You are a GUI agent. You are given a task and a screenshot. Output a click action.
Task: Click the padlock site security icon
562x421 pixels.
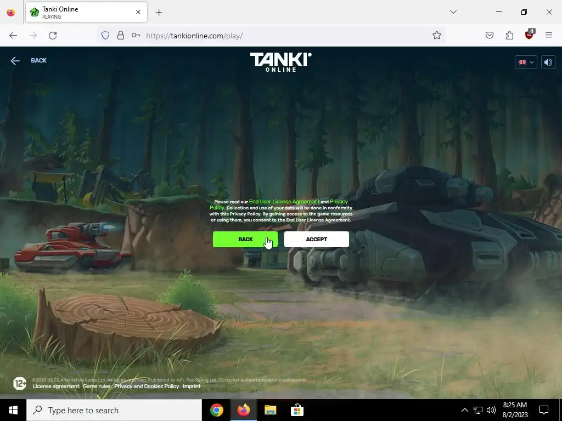tap(121, 35)
